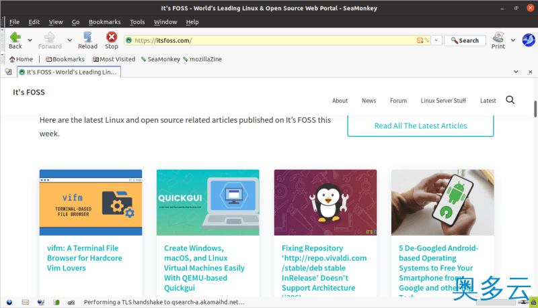Open the View menu
538x308 pixels.
tap(56, 22)
